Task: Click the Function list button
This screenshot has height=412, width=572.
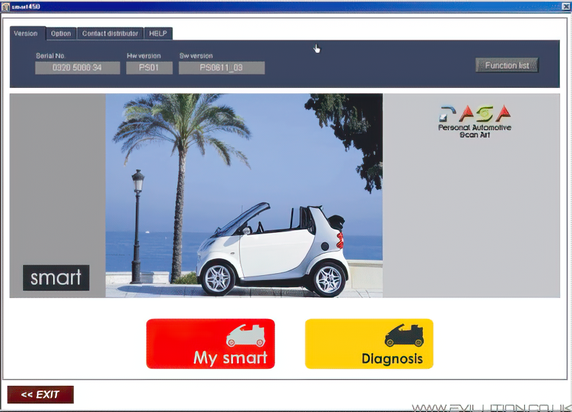Action: (x=507, y=65)
